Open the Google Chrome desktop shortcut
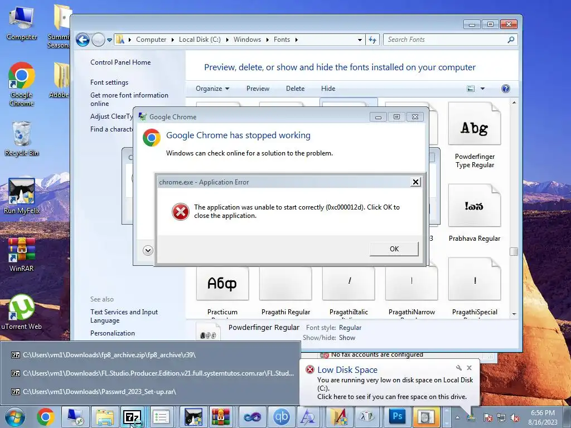Screen dimensions: 571x428 22,84
